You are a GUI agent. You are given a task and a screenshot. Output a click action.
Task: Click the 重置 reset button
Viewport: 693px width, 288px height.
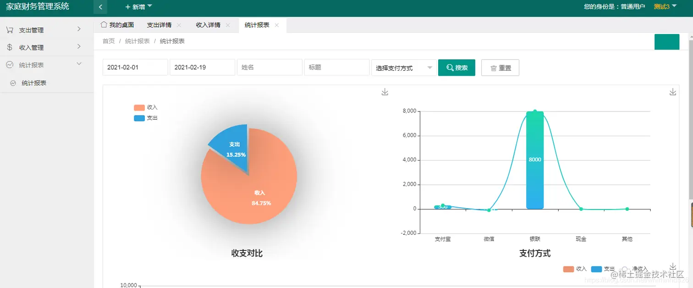pyautogui.click(x=500, y=67)
